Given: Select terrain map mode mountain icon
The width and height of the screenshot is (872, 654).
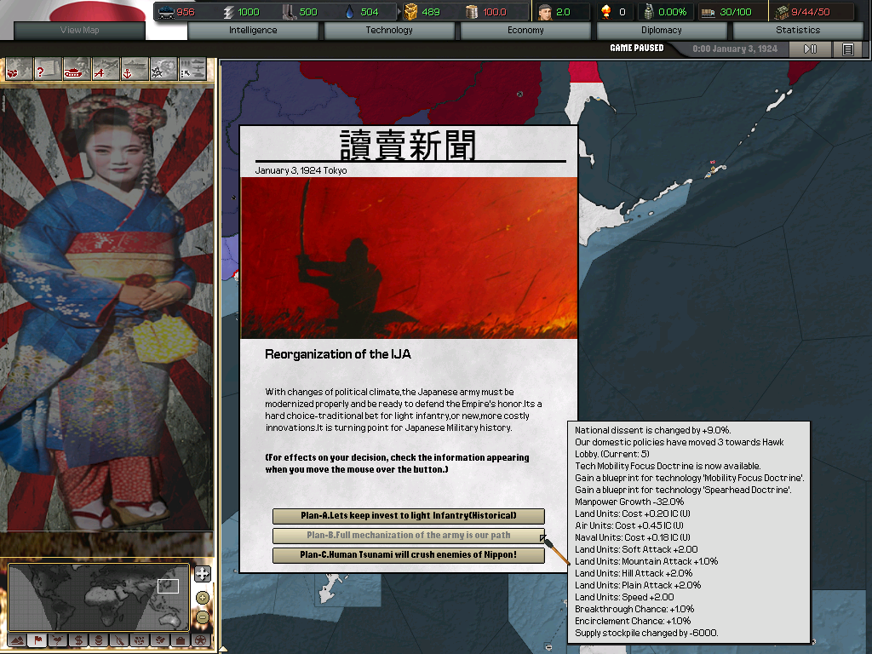Looking at the screenshot, I should [x=16, y=640].
